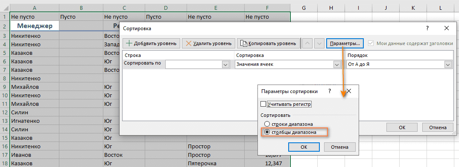Select the строки диапазона radio option
Screen dimensions: 459x167
(267, 124)
